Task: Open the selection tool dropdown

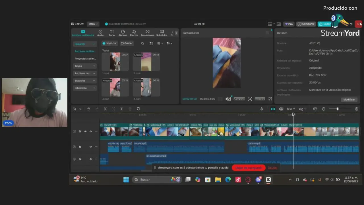Action: pyautogui.click(x=80, y=109)
